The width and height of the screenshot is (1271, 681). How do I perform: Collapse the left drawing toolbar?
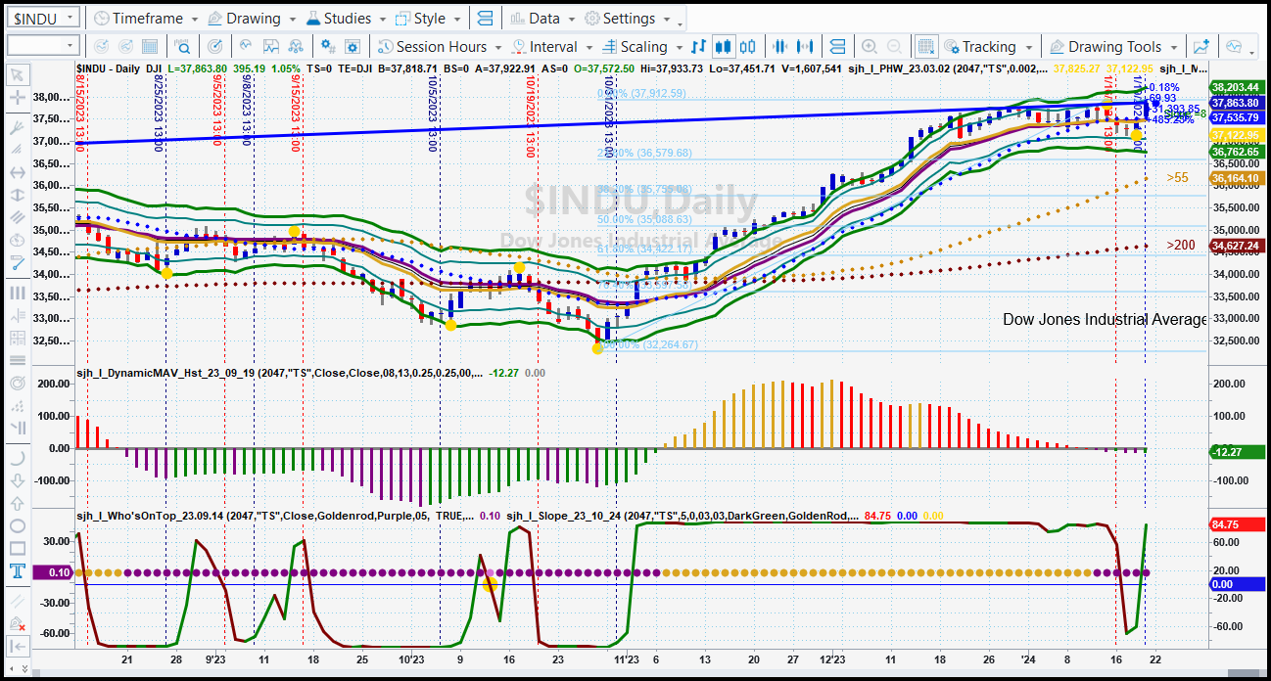point(17,647)
